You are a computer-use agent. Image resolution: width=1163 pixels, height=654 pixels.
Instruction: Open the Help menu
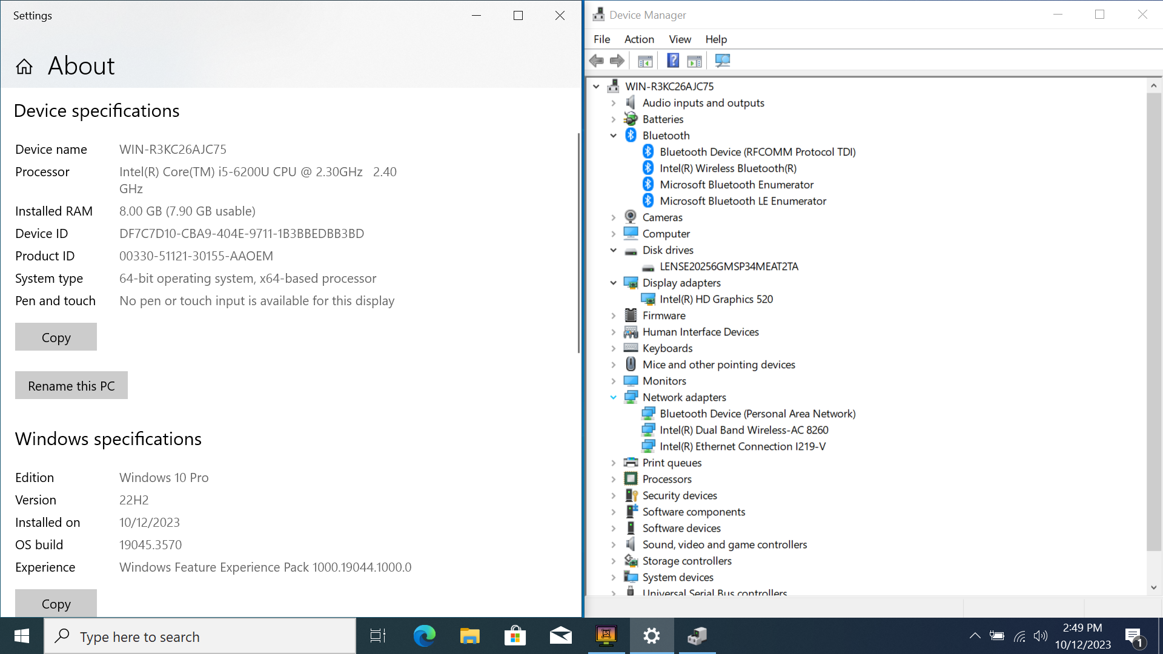point(716,39)
